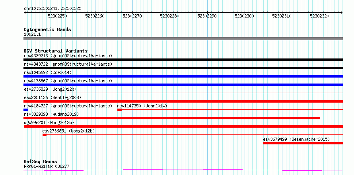
Task: Click ruler position 52302290
Action: (207, 16)
